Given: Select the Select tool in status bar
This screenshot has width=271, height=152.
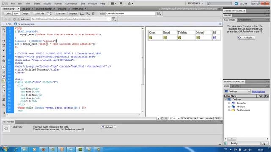Looking at the screenshot, I should point(158,119).
